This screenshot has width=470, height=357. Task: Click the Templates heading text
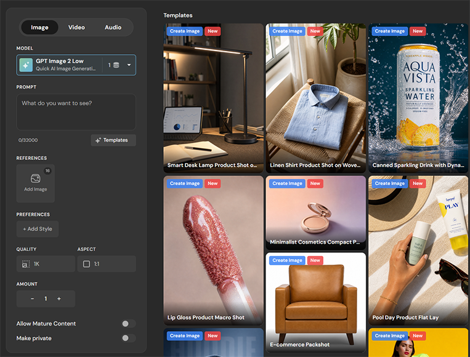(178, 15)
